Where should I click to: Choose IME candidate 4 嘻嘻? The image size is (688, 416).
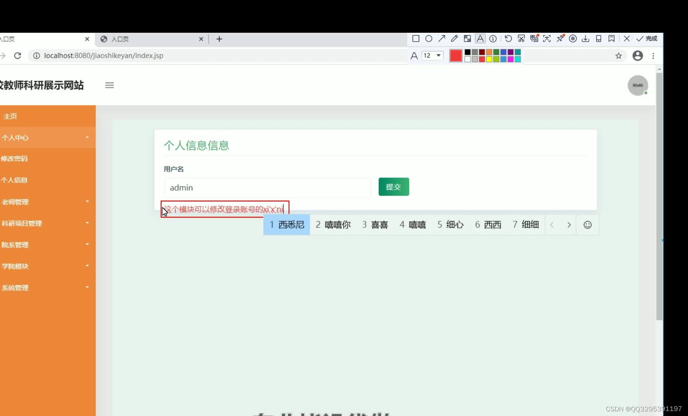tap(413, 225)
